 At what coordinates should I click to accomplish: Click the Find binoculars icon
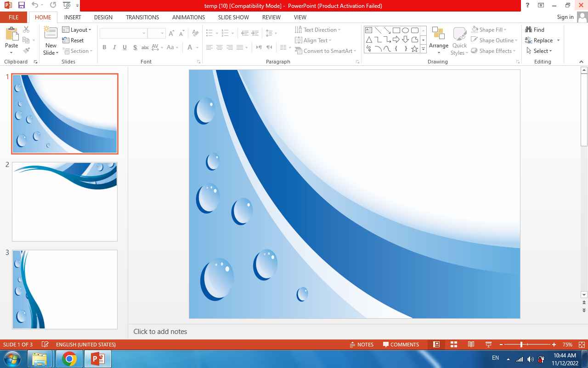[x=529, y=29]
